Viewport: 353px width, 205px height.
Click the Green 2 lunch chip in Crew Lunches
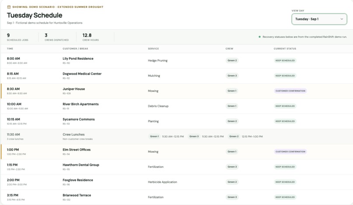[x=234, y=137]
